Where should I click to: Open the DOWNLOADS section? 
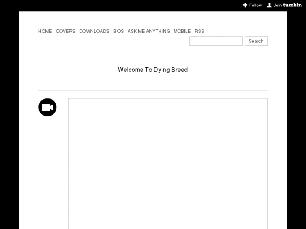pos(94,31)
